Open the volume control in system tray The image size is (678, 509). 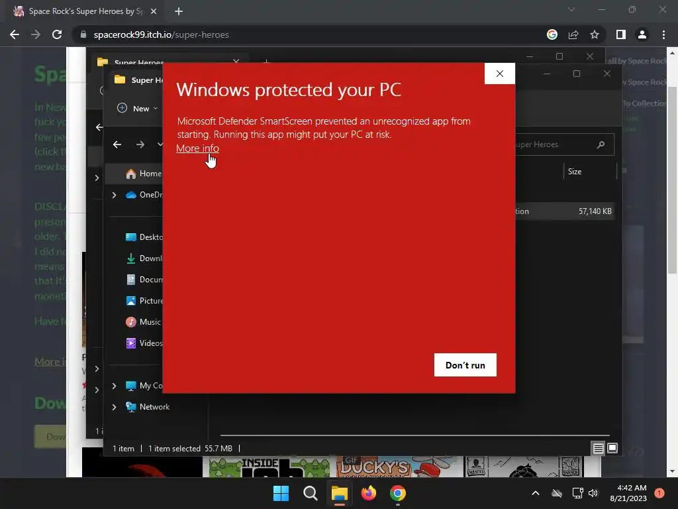pyautogui.click(x=593, y=493)
